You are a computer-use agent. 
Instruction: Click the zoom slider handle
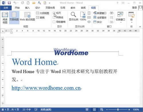pyautogui.click(x=118, y=109)
